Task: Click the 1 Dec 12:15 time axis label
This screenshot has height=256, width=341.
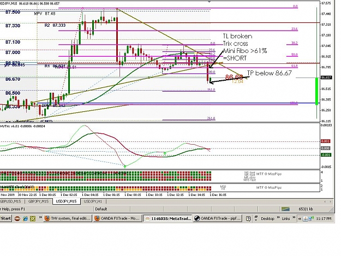Action: (175, 195)
